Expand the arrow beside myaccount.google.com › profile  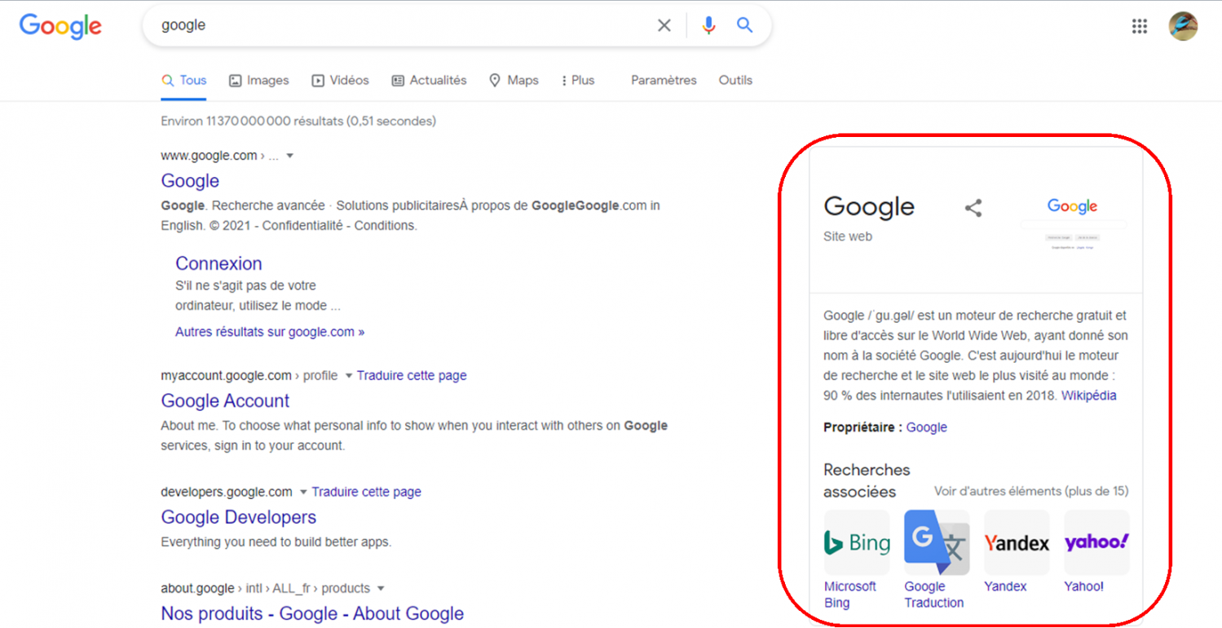[x=349, y=376]
